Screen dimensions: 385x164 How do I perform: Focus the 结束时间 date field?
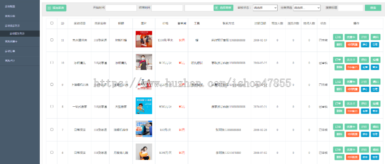(167, 8)
